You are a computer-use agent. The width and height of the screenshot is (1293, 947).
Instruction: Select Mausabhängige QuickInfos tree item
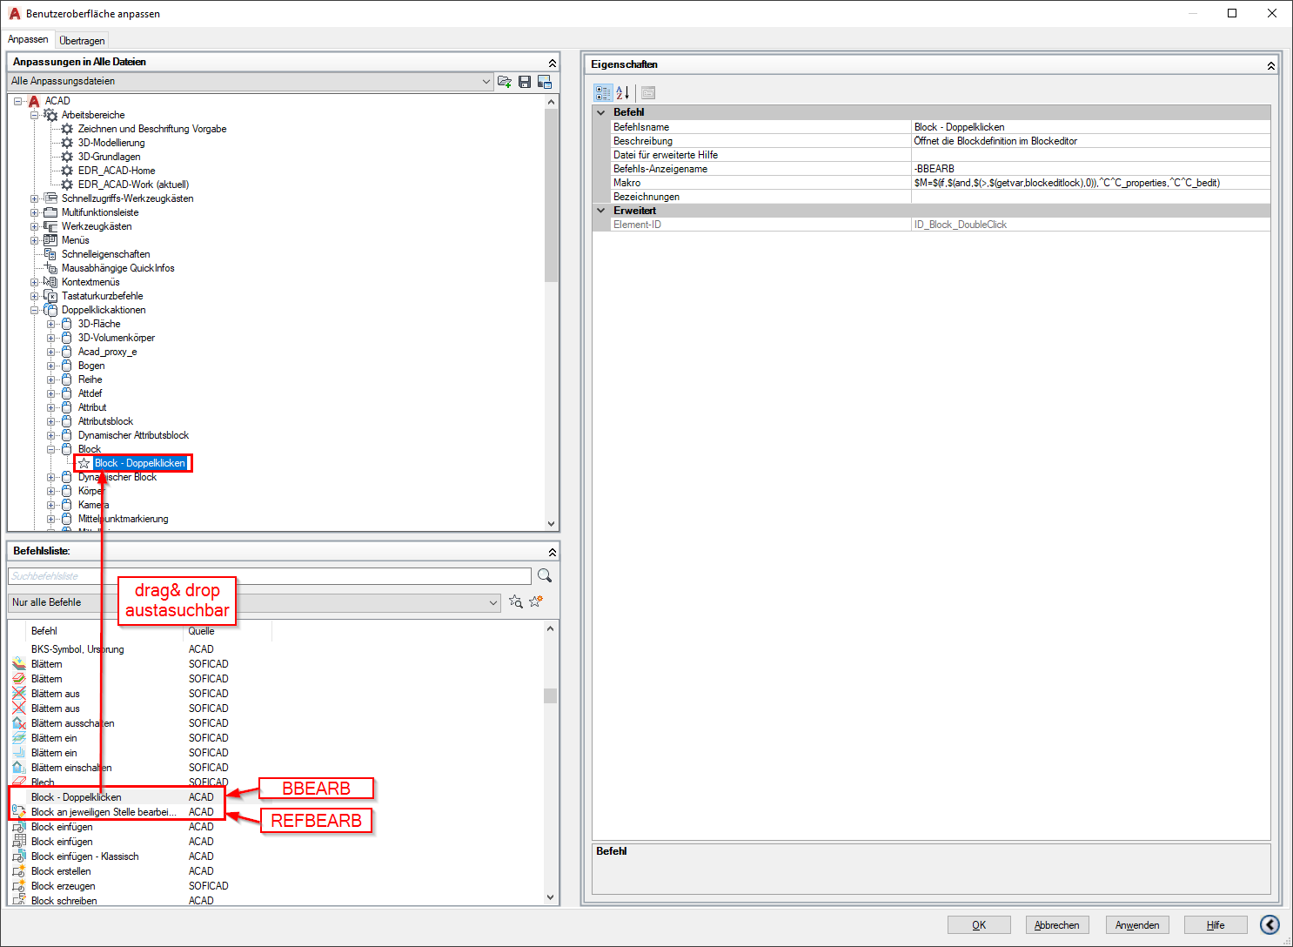(x=117, y=268)
